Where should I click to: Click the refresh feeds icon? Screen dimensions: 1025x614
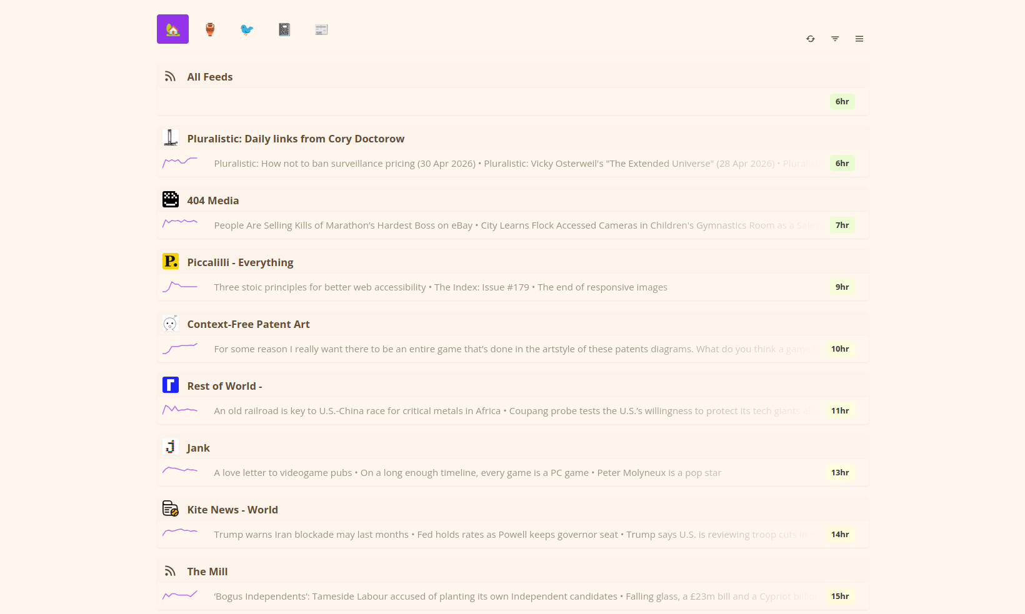pos(811,39)
